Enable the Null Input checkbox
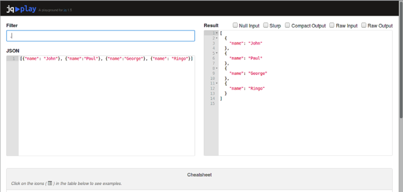 point(236,25)
